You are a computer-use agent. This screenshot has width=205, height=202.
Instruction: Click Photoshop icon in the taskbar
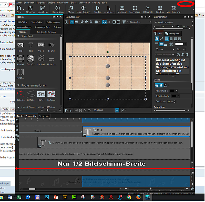click(47, 197)
